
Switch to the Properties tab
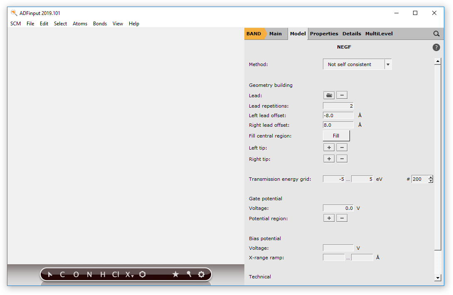(324, 34)
